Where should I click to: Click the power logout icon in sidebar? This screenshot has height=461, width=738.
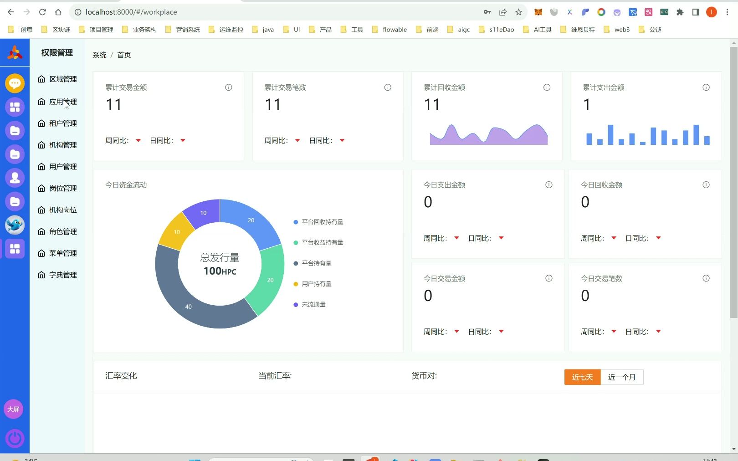pyautogui.click(x=15, y=439)
